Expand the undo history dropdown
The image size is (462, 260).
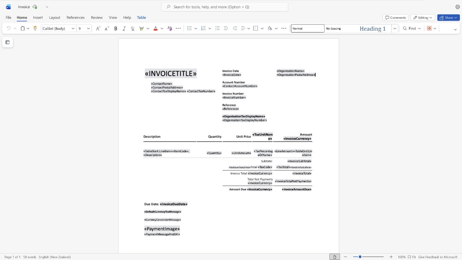15,28
